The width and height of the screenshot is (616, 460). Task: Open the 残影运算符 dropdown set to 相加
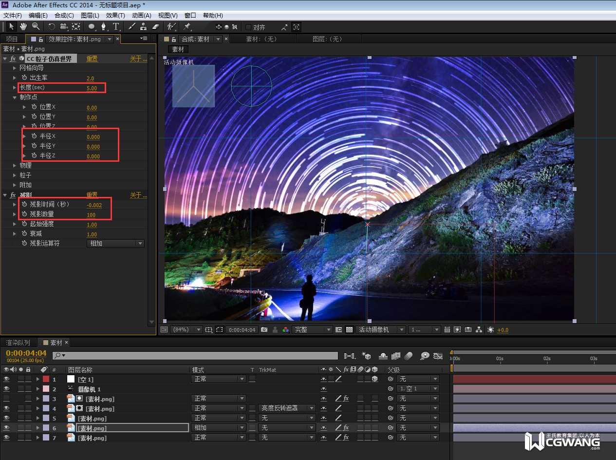pyautogui.click(x=115, y=244)
